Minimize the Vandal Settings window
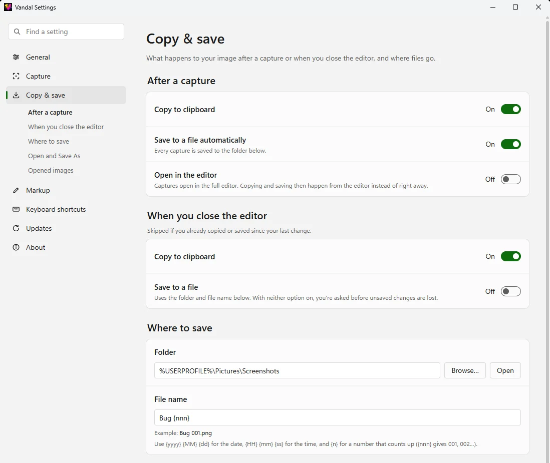The image size is (550, 463). click(x=493, y=7)
